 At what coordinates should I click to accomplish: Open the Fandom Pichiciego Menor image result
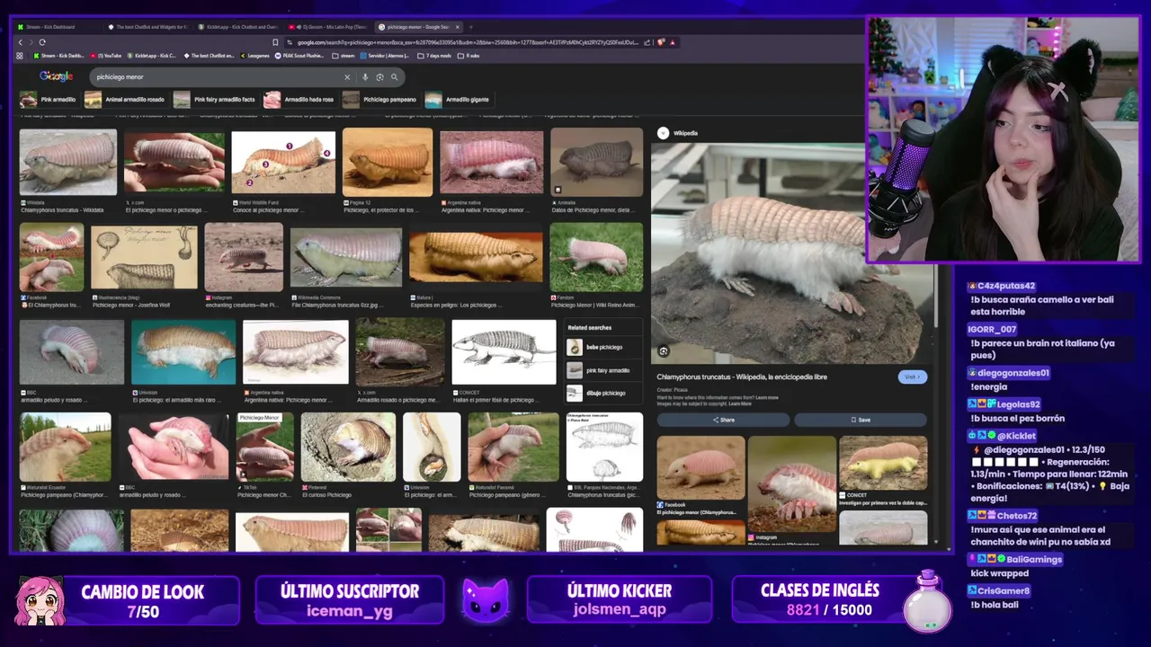(597, 257)
